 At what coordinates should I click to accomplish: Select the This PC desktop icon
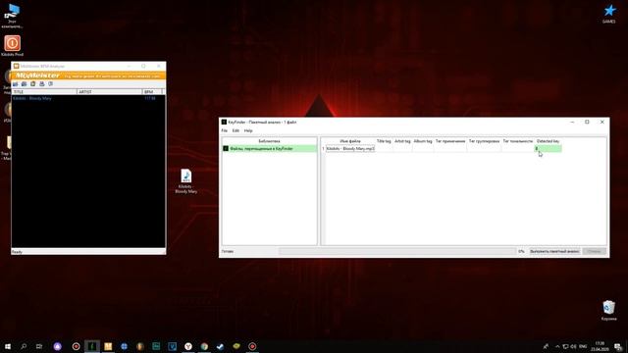[13, 16]
